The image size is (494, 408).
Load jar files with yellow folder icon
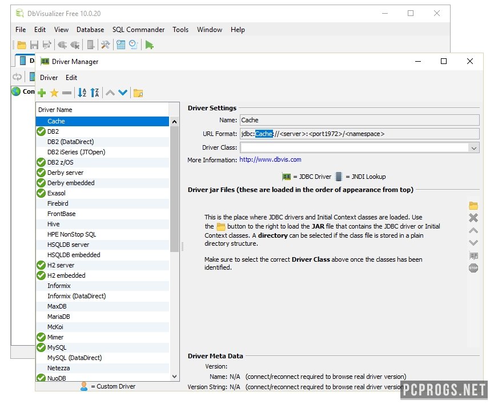(x=473, y=206)
